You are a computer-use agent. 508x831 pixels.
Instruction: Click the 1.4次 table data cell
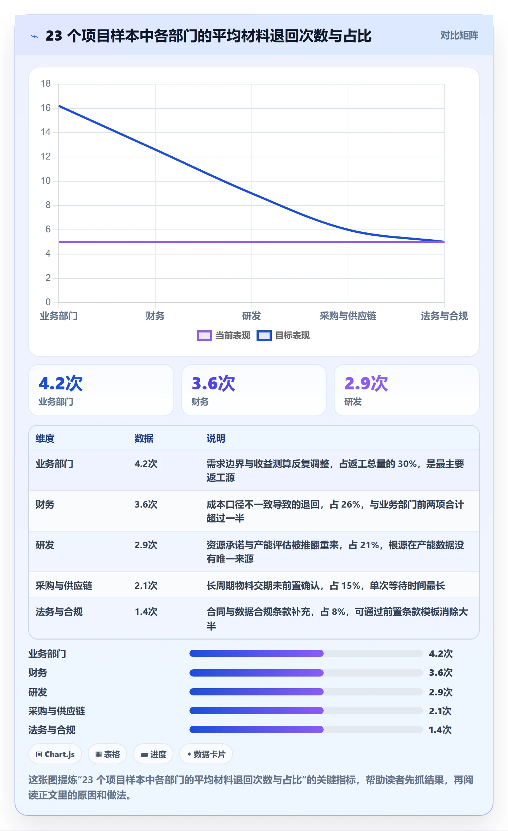146,612
